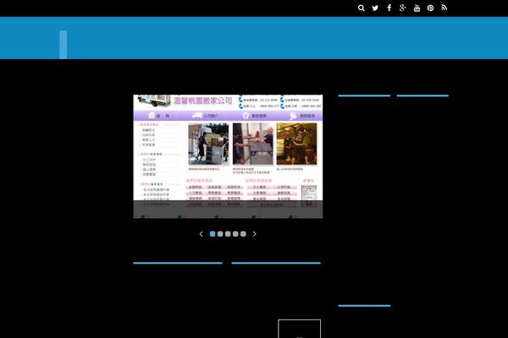The image size is (508, 338).
Task: Select the third slider pagination dot
Action: 228,234
